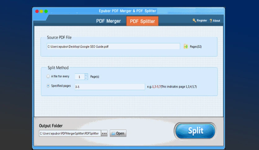Image resolution: width=259 pixels, height=150 pixels.
Task: Select the PDF Splitter tab
Action: point(143,21)
